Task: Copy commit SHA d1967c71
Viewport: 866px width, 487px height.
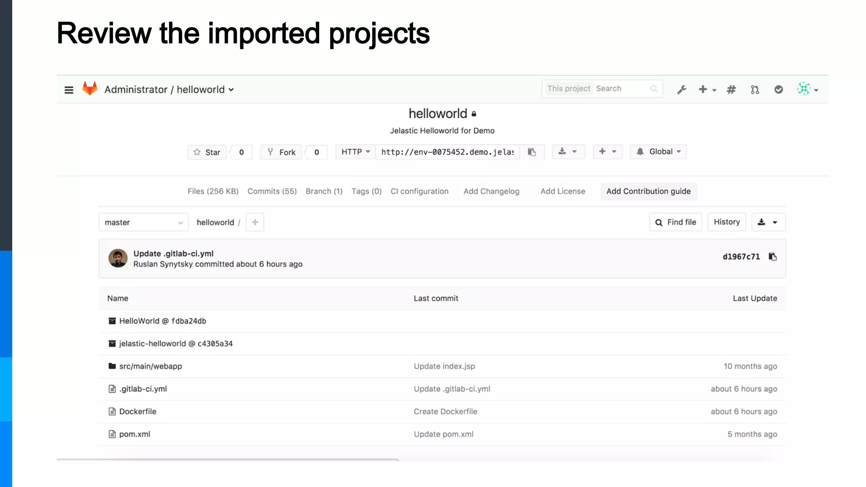Action: point(773,257)
